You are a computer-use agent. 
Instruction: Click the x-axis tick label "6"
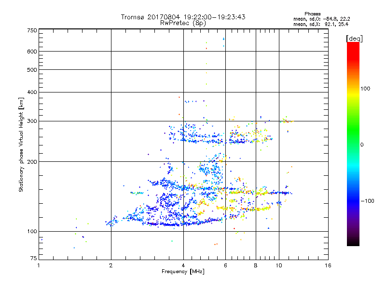pyautogui.click(x=225, y=265)
